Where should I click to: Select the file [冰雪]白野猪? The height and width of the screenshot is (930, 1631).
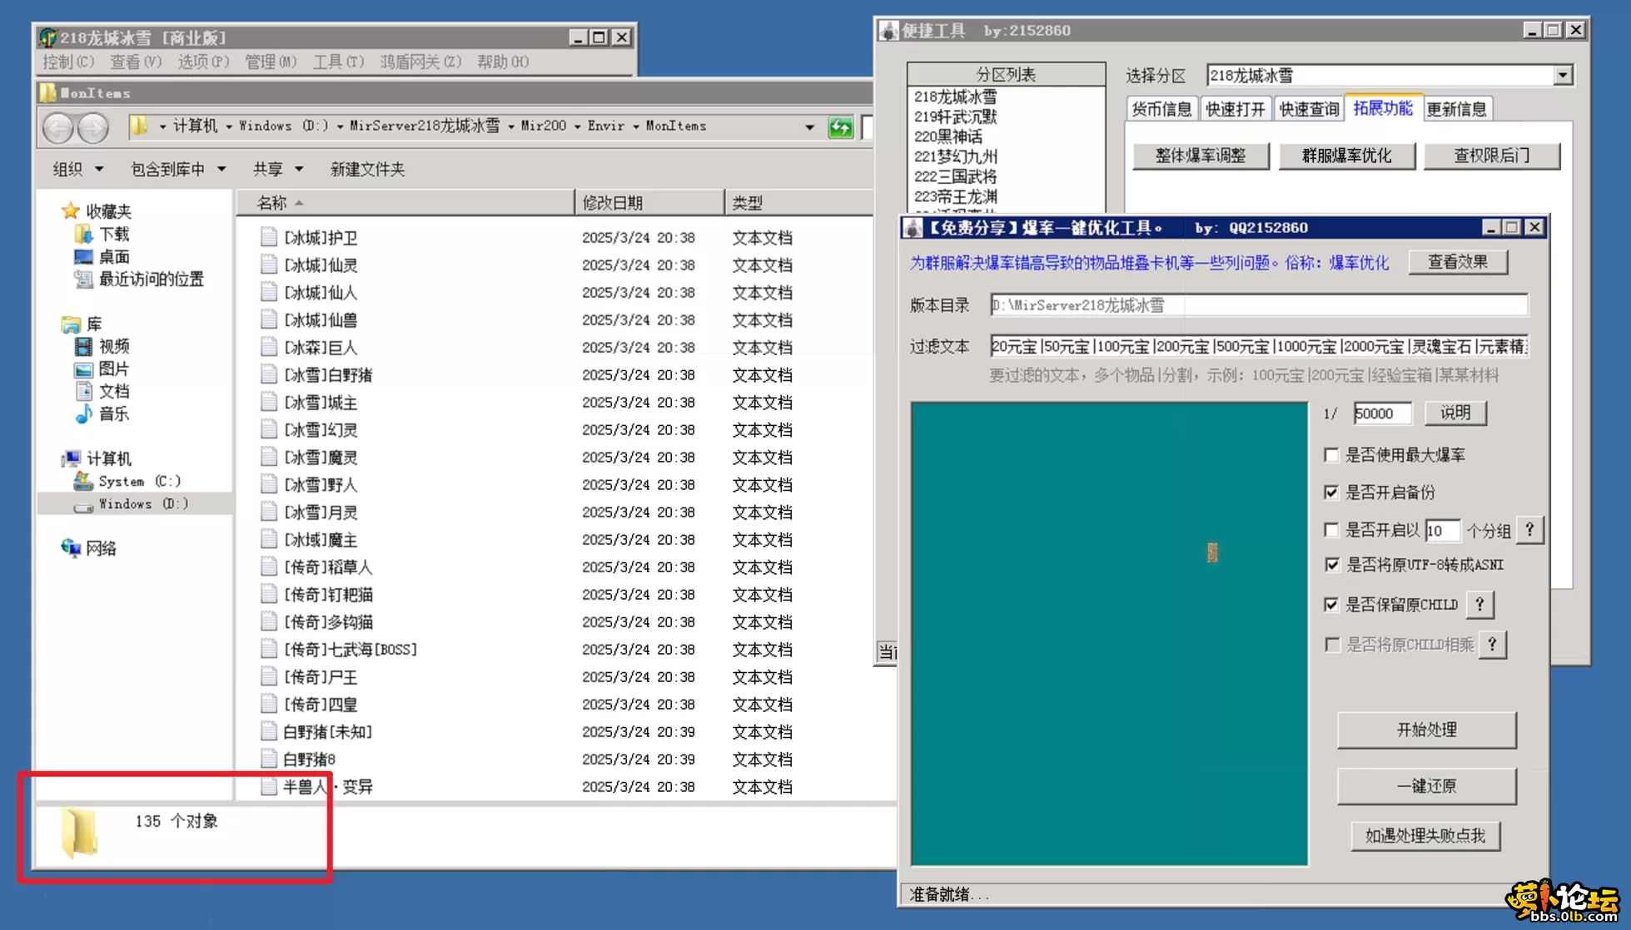coord(327,374)
